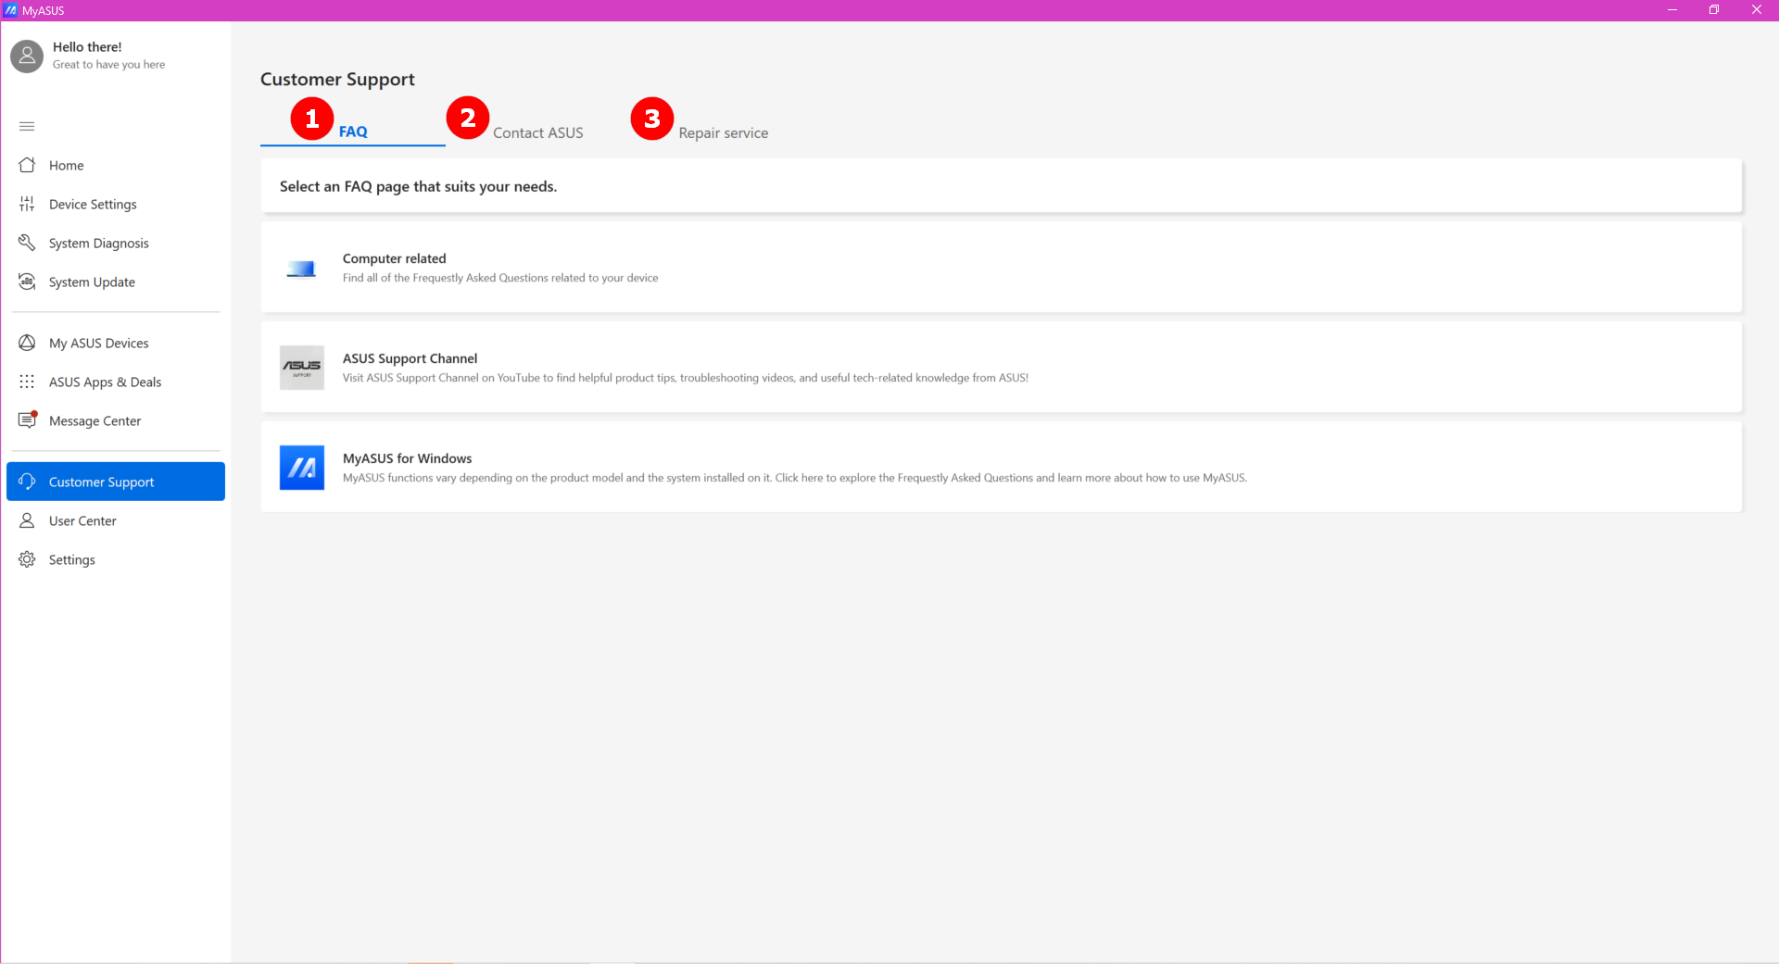
Task: Click the System Update icon
Action: pos(27,282)
